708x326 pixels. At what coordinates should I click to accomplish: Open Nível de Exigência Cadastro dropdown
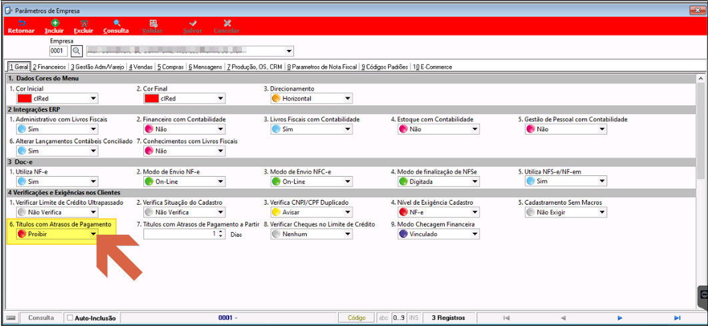point(475,212)
